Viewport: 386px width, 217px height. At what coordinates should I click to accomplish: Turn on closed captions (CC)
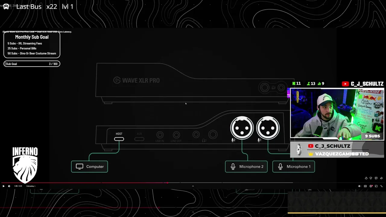pyautogui.click(x=365, y=186)
